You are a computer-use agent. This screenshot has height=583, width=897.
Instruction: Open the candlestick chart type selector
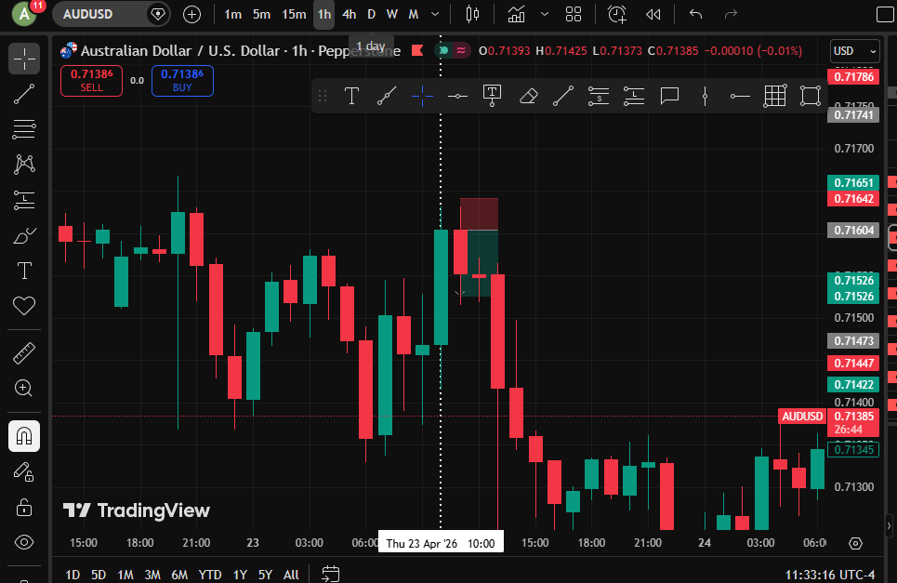pyautogui.click(x=472, y=14)
